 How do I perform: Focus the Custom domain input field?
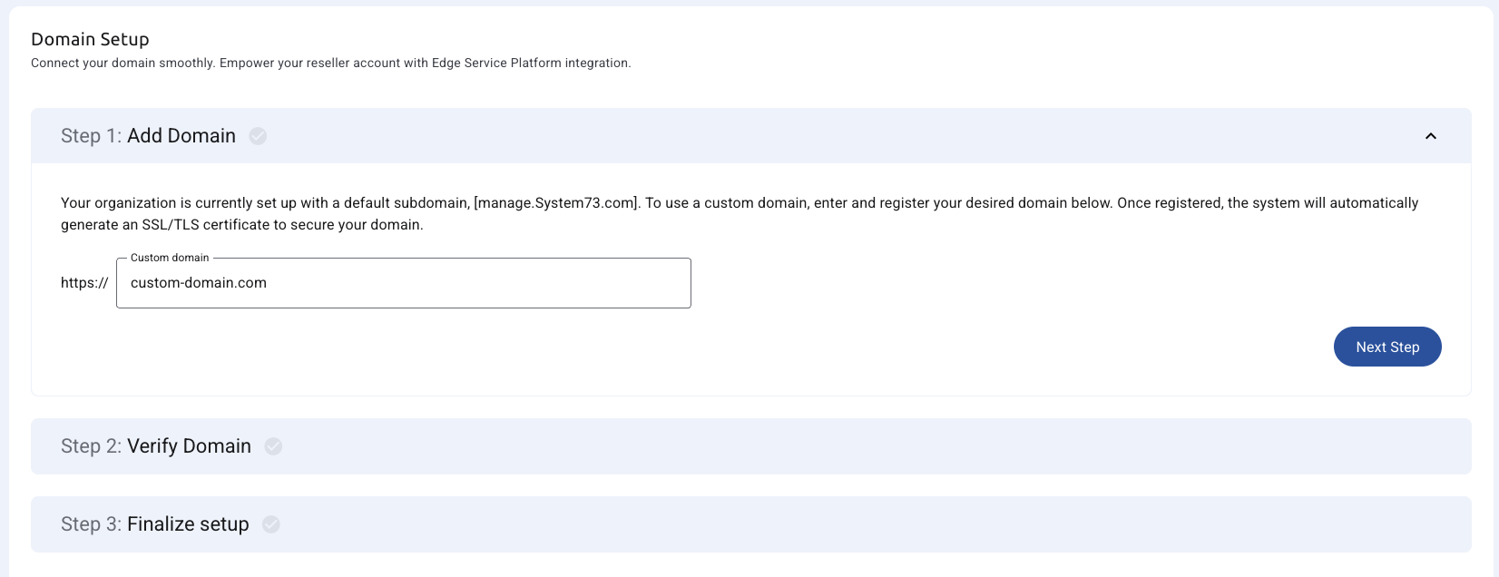coord(404,283)
